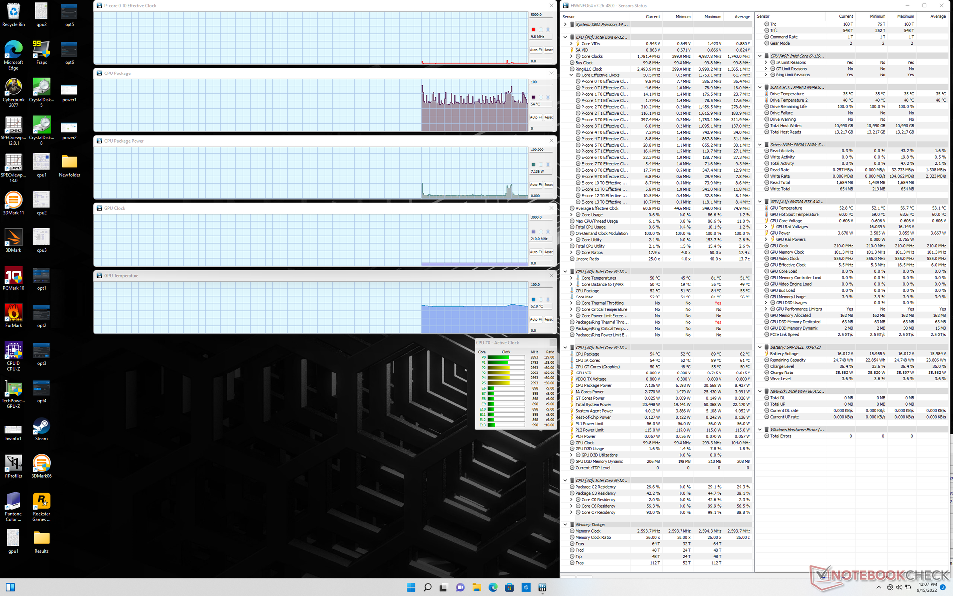953x596 pixels.
Task: Select the CPU Package Power sensor row
Action: (593, 385)
